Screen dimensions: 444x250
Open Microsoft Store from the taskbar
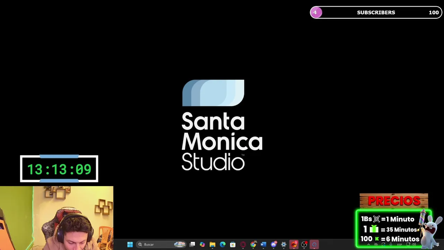pos(233,244)
